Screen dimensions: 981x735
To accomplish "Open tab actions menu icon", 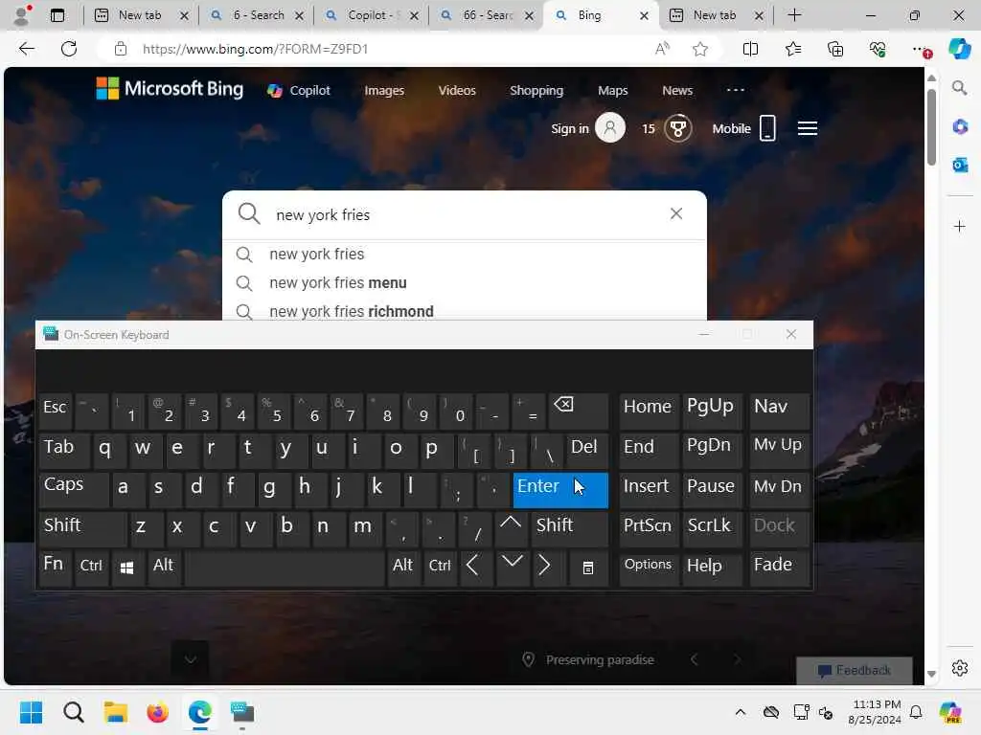I will (57, 15).
